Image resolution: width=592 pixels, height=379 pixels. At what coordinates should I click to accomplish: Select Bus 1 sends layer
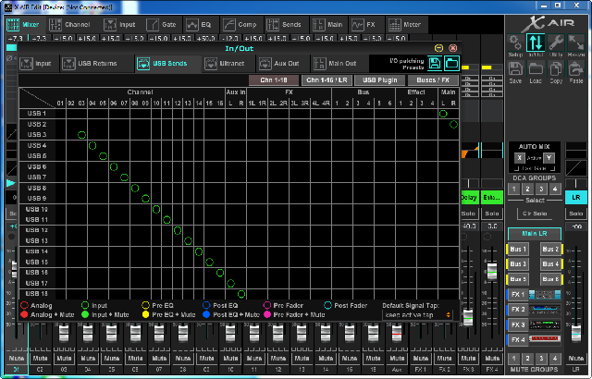click(x=518, y=250)
